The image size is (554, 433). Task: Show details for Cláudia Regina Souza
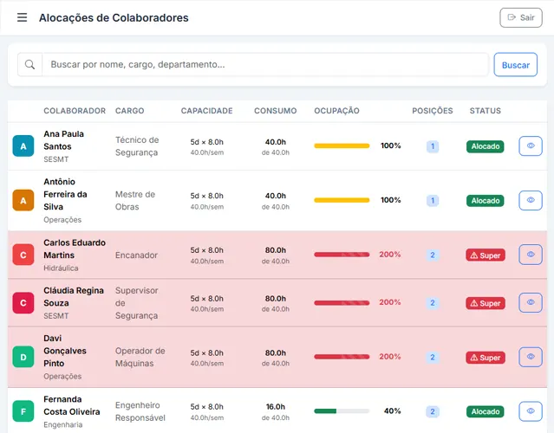click(x=531, y=303)
